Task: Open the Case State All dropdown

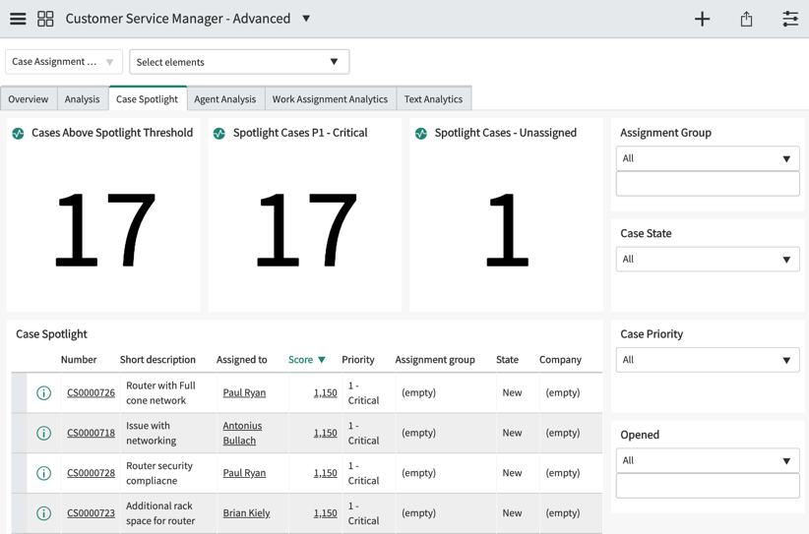Action: 708,260
